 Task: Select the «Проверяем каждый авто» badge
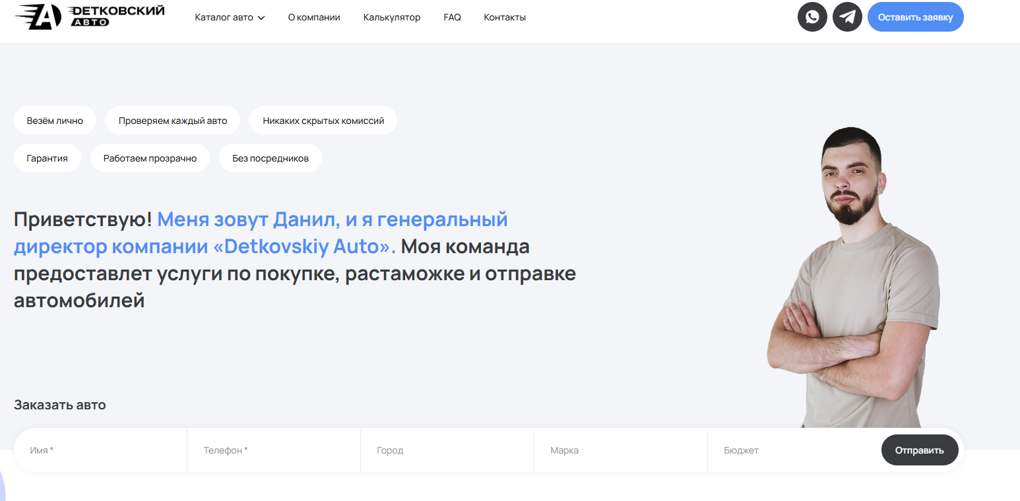[x=173, y=120]
